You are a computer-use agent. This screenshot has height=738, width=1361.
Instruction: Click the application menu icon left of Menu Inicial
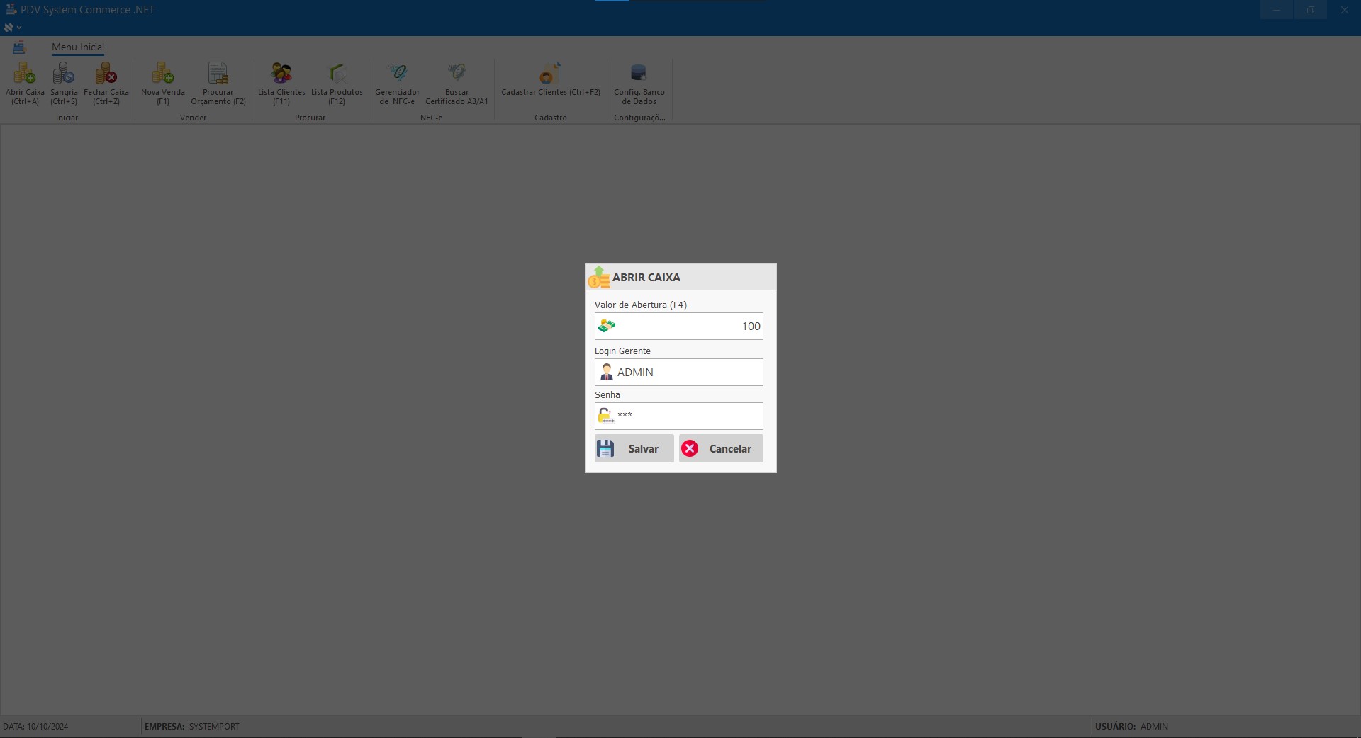(x=19, y=47)
